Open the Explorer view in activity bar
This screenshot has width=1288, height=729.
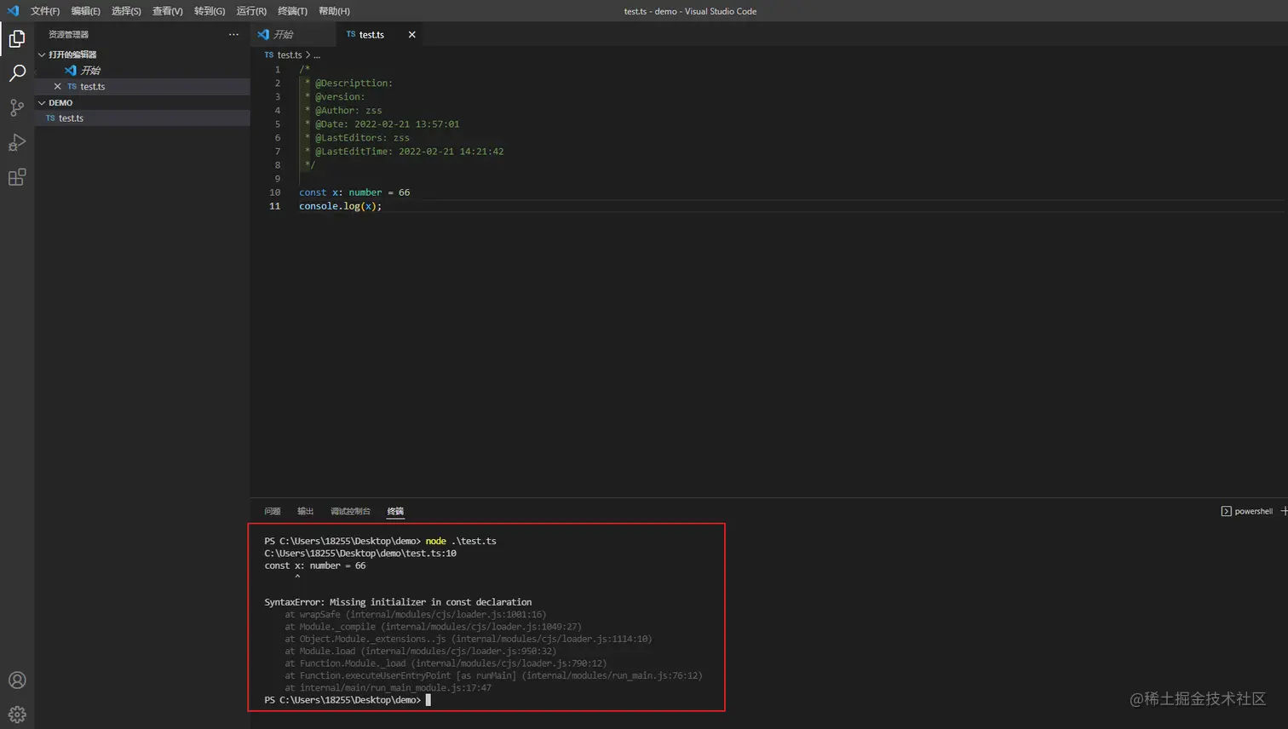(x=17, y=38)
